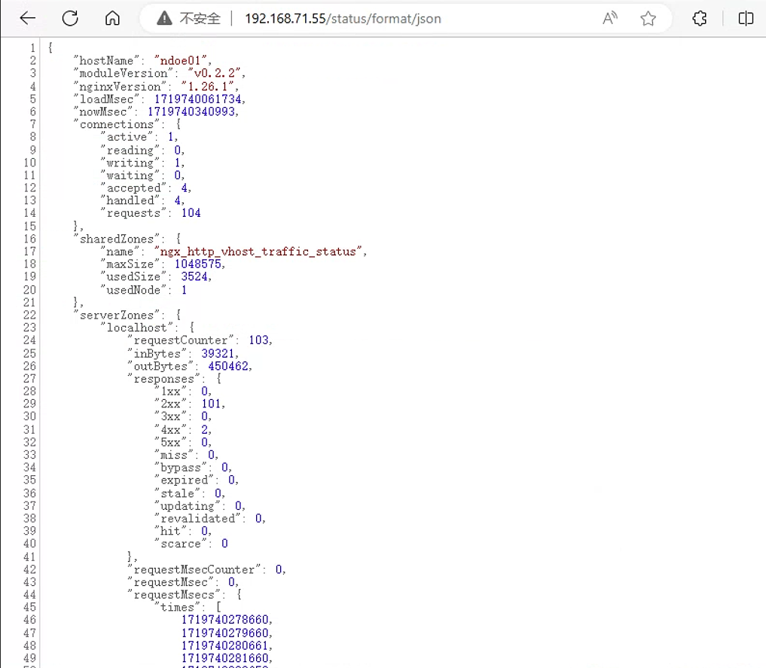Click the "active" key

pos(127,137)
